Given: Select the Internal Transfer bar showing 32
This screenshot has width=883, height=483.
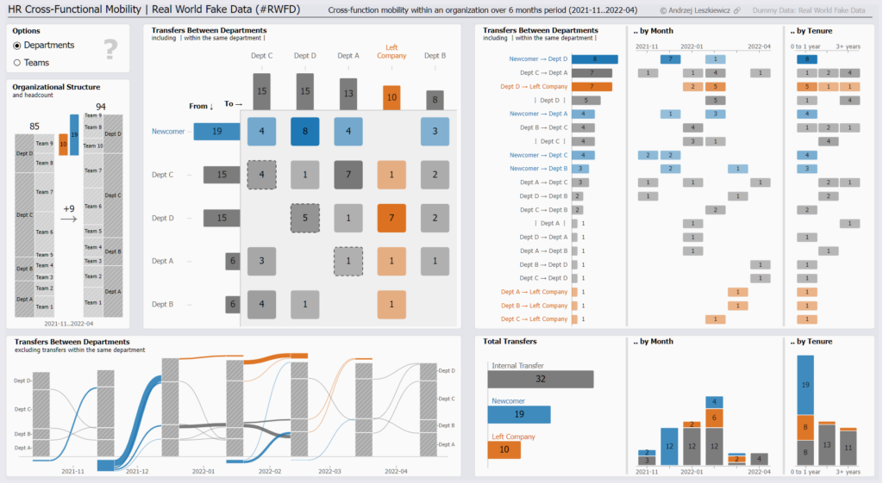Looking at the screenshot, I should click(x=540, y=379).
